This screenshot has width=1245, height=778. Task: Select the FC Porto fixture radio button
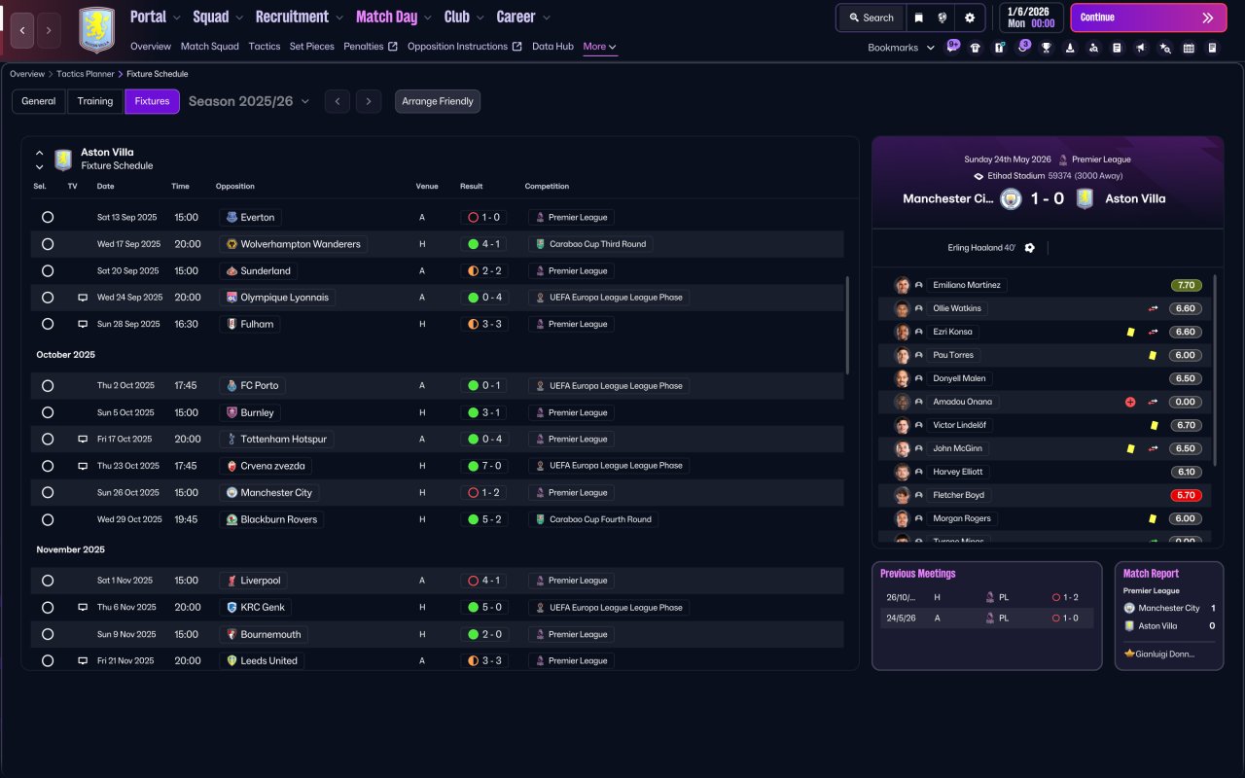[48, 386]
